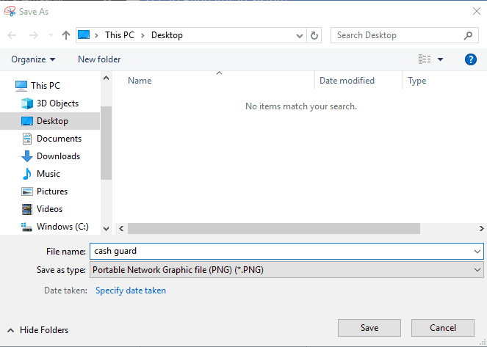Click the Specify date taken link
Image resolution: width=487 pixels, height=347 pixels.
click(x=131, y=291)
